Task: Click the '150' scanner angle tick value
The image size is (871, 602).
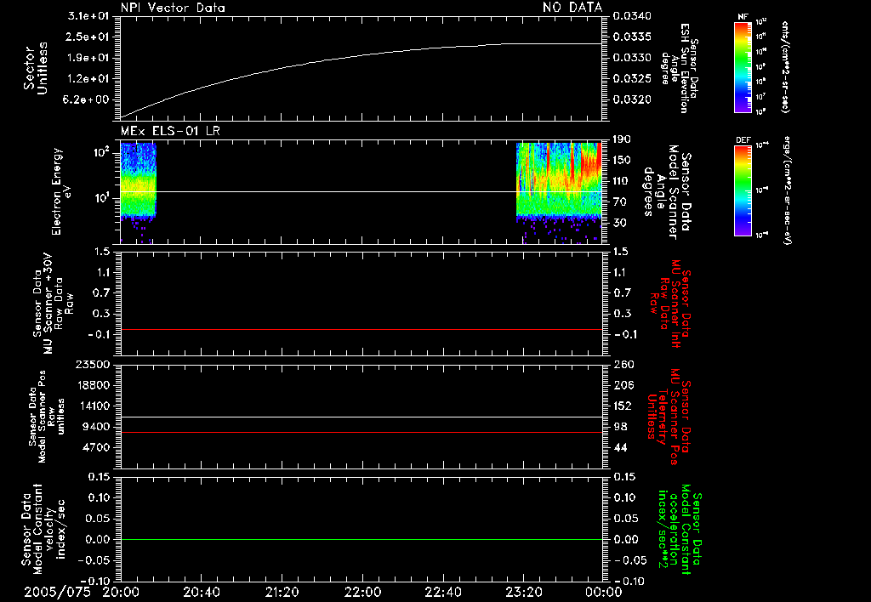Action: (x=623, y=160)
